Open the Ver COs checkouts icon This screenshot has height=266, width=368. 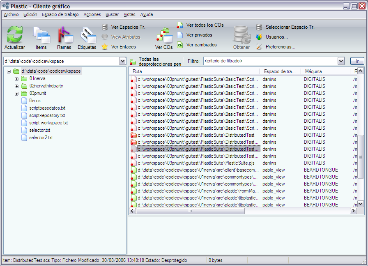(164, 36)
